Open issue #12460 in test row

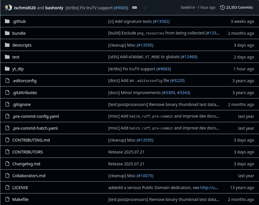tap(189, 57)
